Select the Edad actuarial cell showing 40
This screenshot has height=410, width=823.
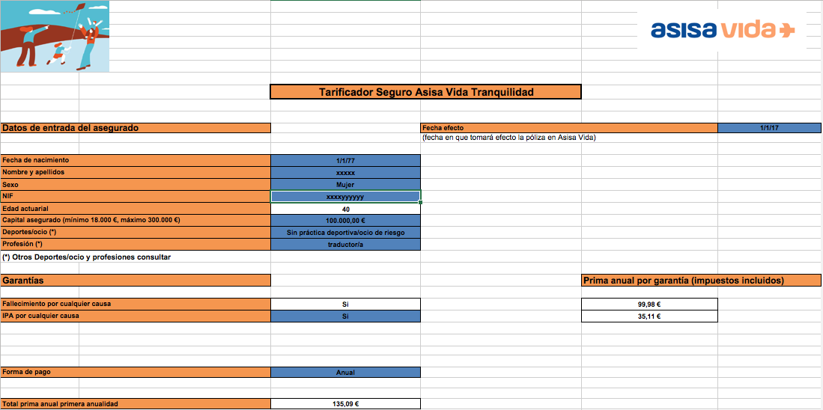(345, 209)
